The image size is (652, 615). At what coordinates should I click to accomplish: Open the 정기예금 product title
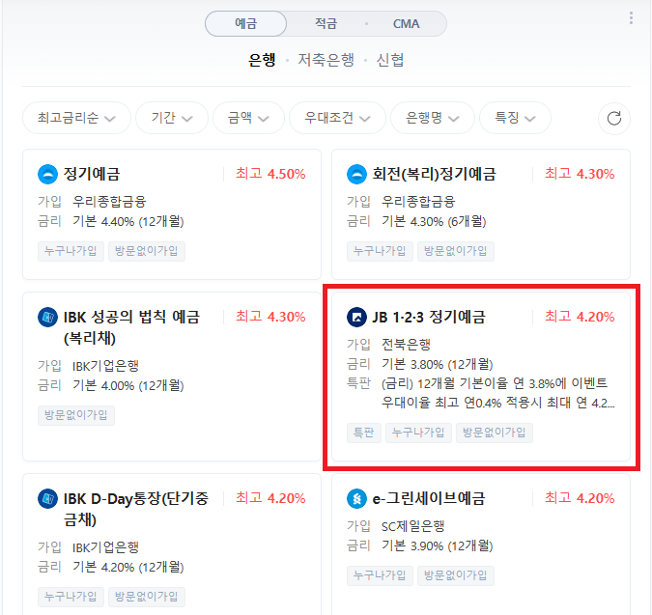click(92, 174)
